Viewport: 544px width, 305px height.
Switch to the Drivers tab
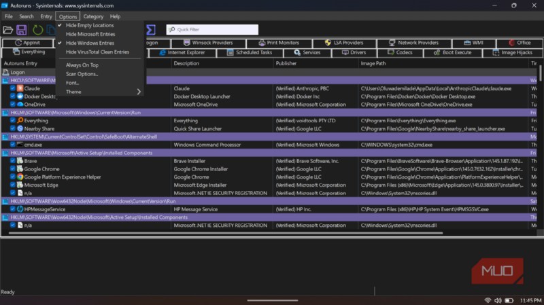(x=354, y=53)
